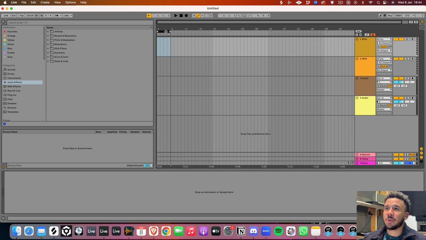Toggle Draw Mode pencil icon
The image size is (426, 240).
click(381, 16)
